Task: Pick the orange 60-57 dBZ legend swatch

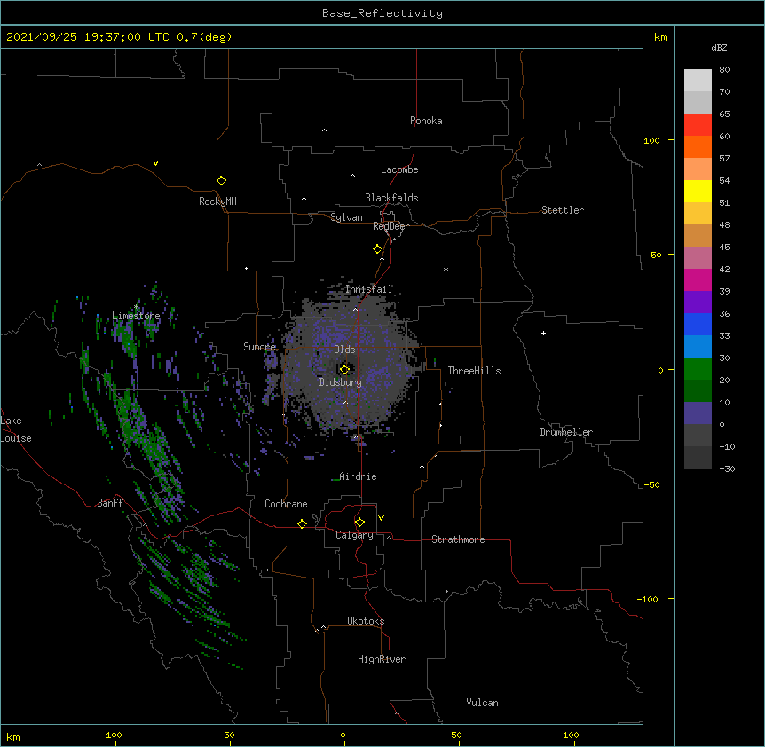Action: point(698,146)
